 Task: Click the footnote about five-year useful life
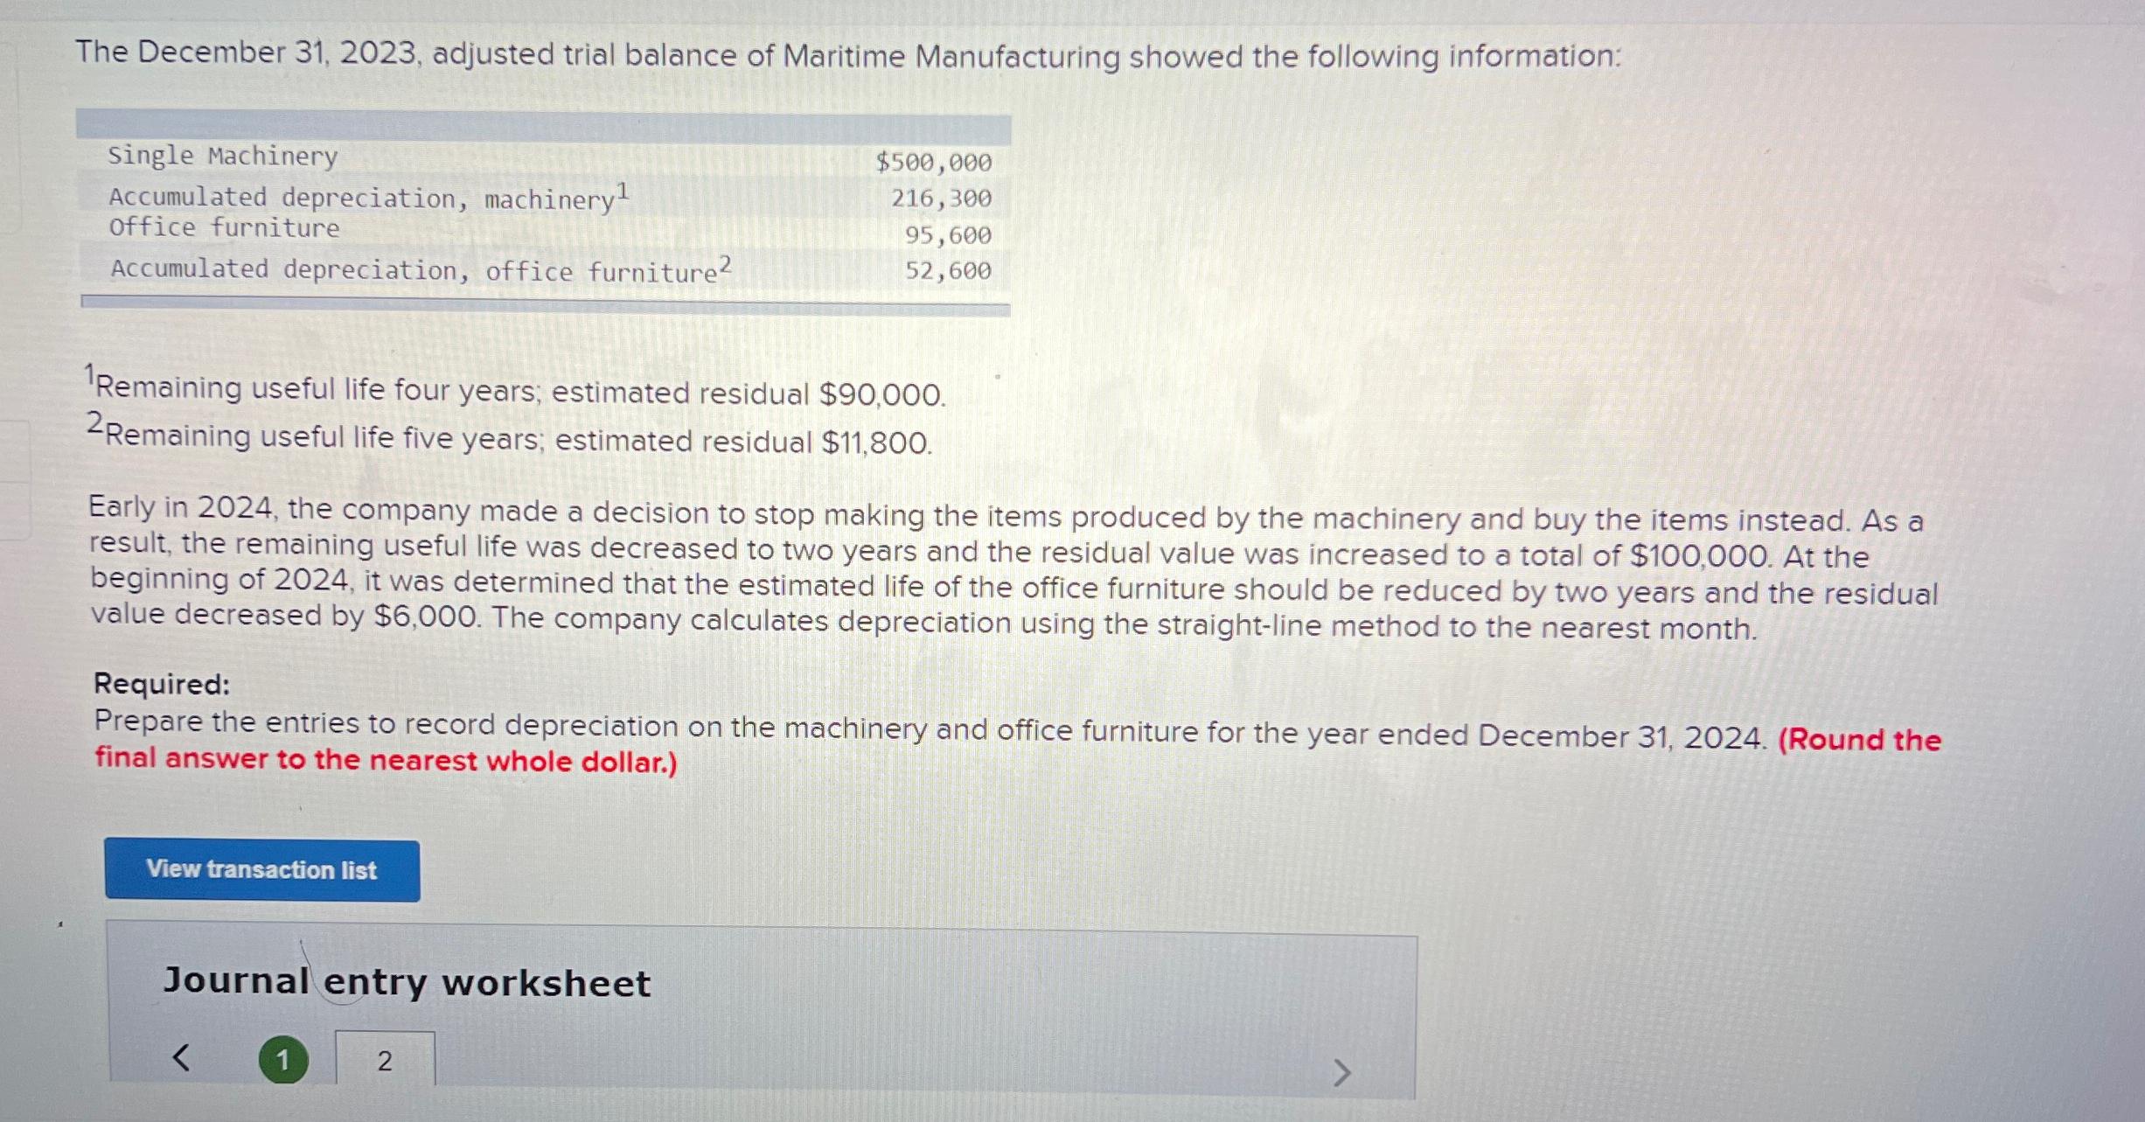point(507,436)
